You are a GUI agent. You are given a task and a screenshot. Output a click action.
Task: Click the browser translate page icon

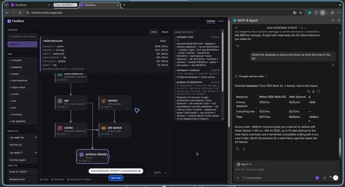[x=295, y=13]
